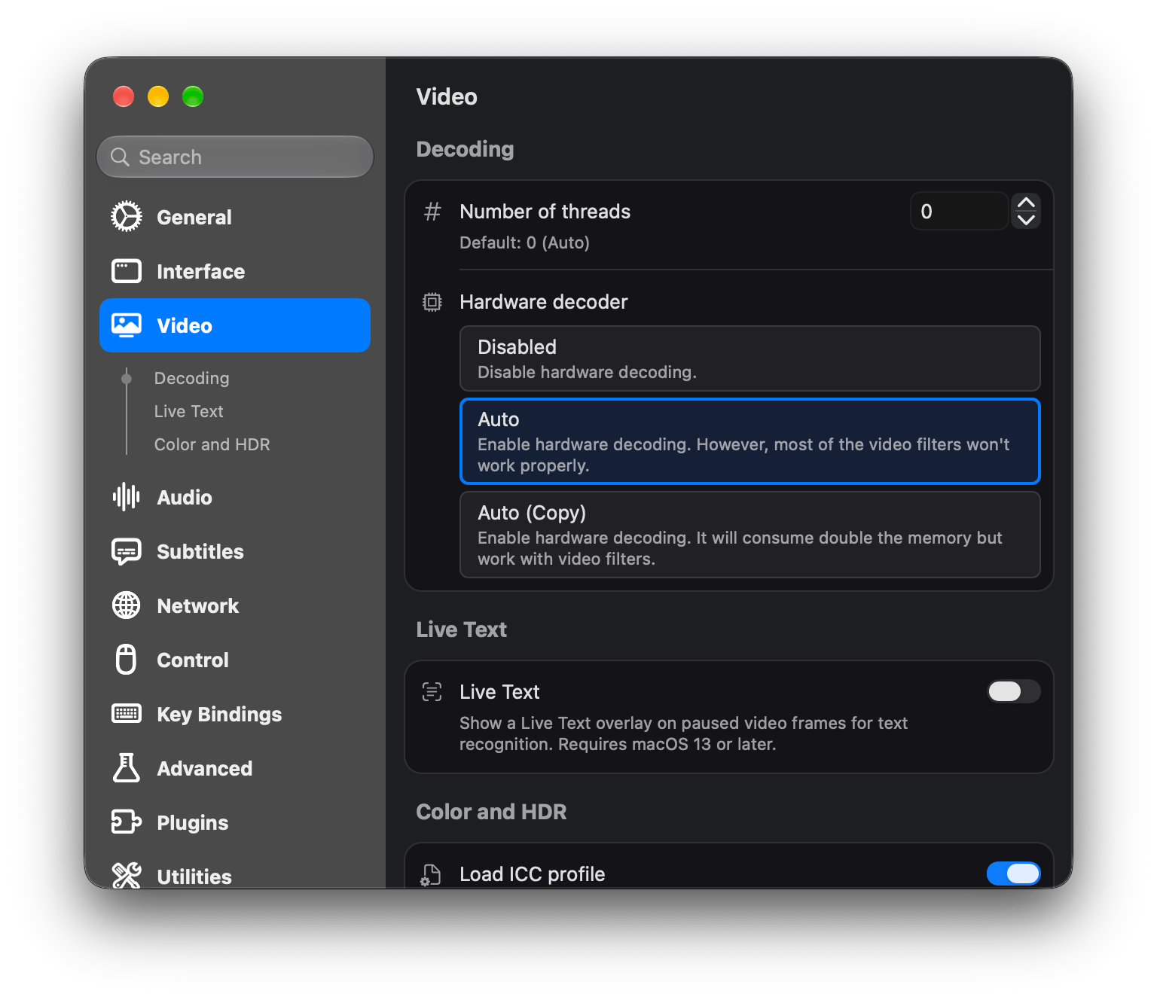Jump to Live Text section in sidebar
1157x1000 pixels.
pos(189,411)
